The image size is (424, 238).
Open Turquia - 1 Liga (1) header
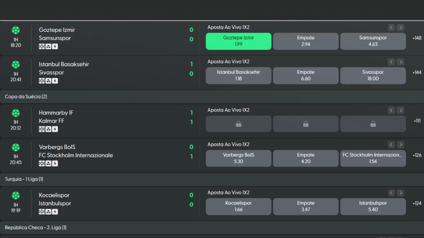pos(24,179)
